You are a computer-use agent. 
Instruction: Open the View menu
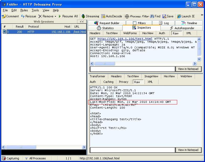point(46,10)
